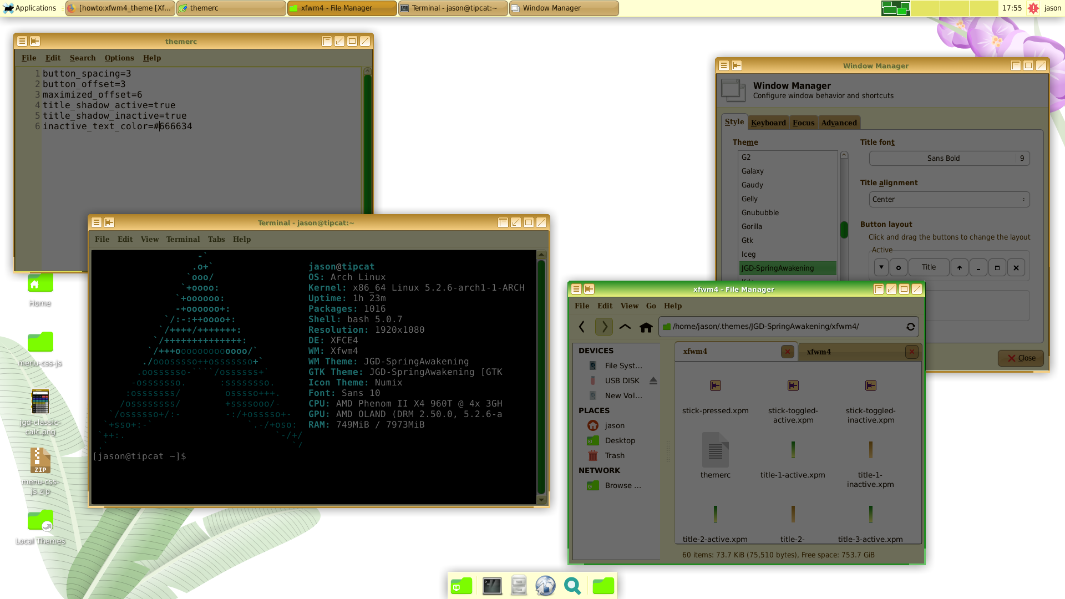Toggle stick on Terminal window titlebar
Viewport: 1065px width, 599px height.
pyautogui.click(x=109, y=222)
